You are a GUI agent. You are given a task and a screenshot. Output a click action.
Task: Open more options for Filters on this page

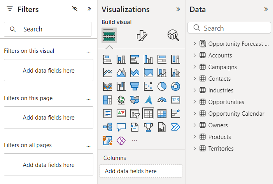point(88,99)
